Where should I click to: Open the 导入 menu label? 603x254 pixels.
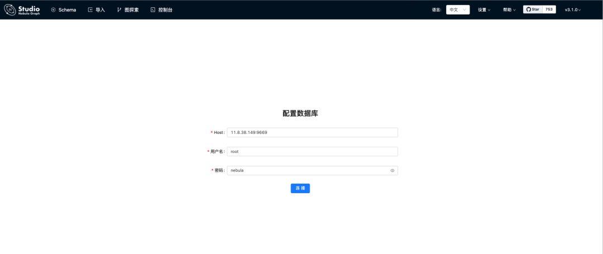[100, 10]
